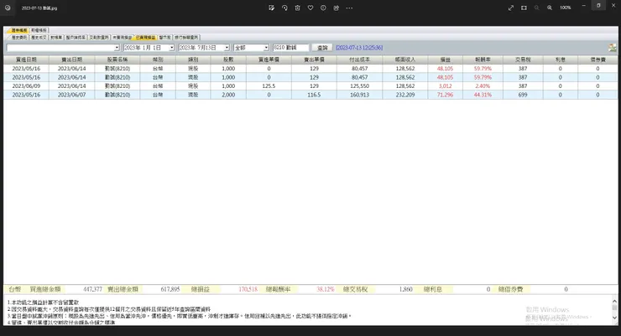Sort by the 買進日期 column header
This screenshot has height=336, width=621.
click(26, 59)
